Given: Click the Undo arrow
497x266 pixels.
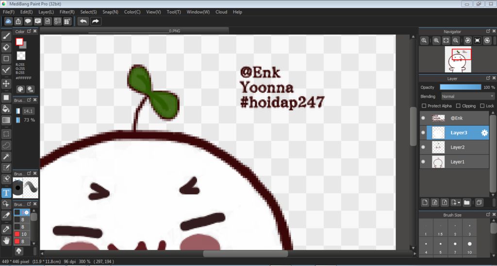Looking at the screenshot, I should point(83,21).
